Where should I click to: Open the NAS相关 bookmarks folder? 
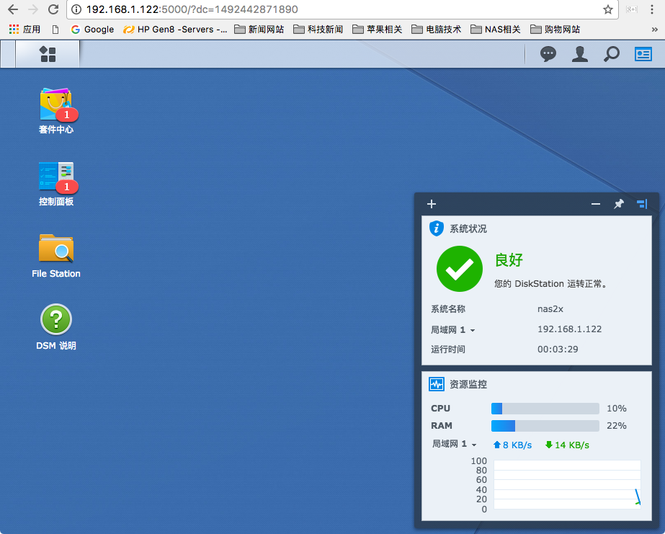pyautogui.click(x=496, y=30)
